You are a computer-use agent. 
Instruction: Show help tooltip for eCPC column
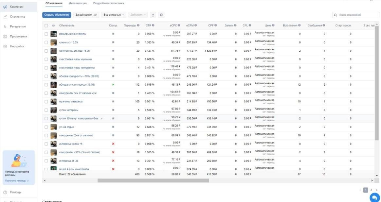point(179,25)
